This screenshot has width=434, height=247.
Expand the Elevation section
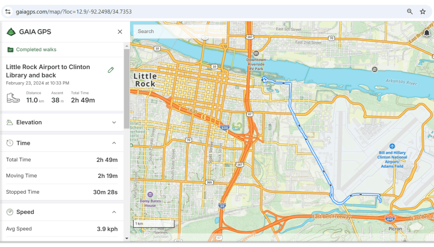pyautogui.click(x=114, y=122)
